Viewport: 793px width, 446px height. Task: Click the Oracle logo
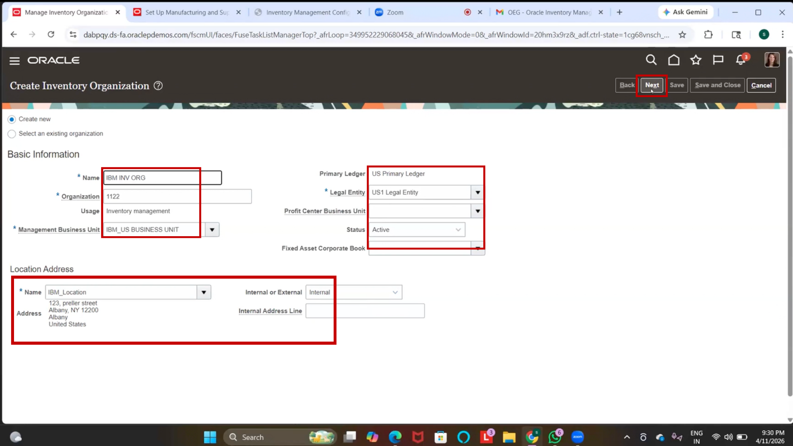point(54,60)
